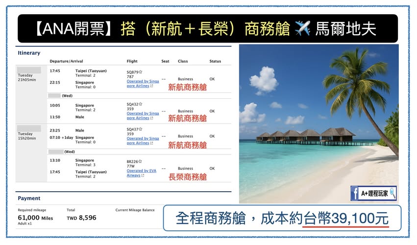417x245 pixels.
Task: Click the Payment section heading
Action: click(29, 198)
